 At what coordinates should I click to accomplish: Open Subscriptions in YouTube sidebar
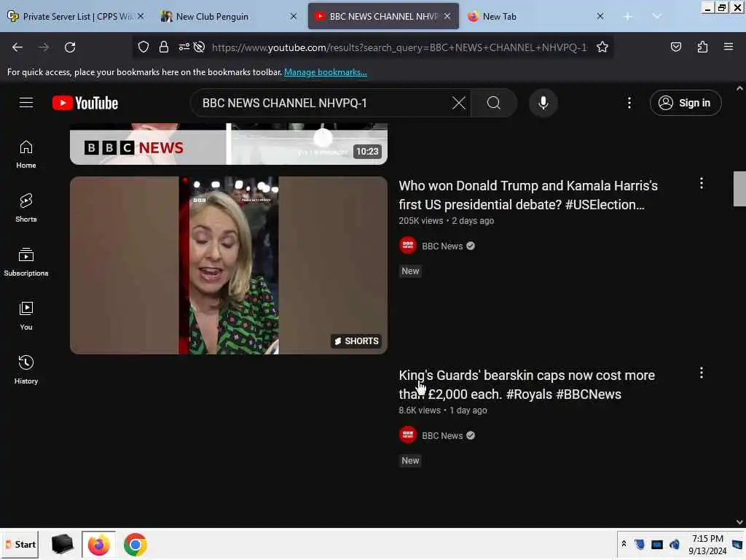pyautogui.click(x=26, y=262)
